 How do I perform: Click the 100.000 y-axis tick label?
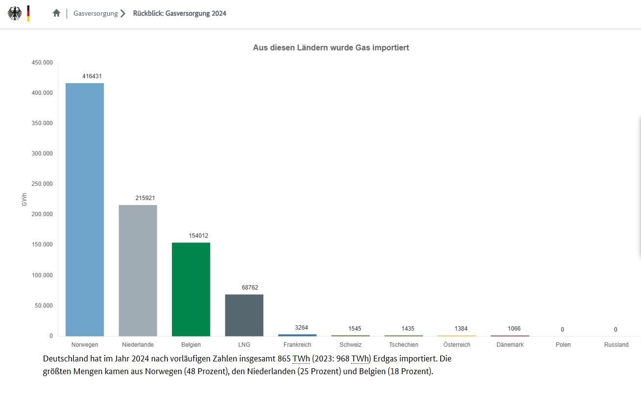42,275
